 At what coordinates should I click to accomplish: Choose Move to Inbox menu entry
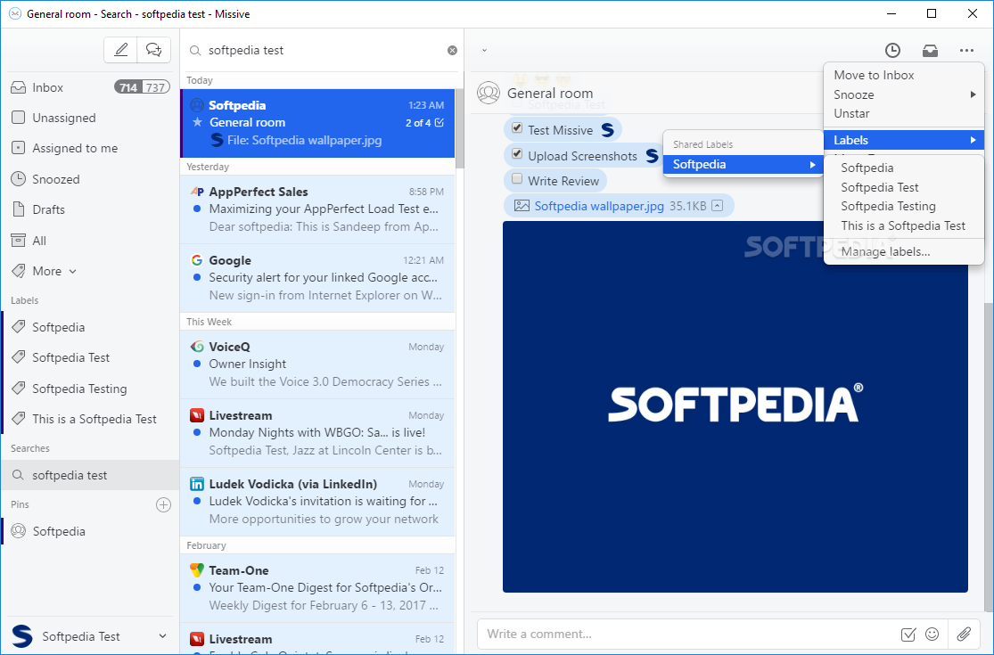[x=903, y=76]
